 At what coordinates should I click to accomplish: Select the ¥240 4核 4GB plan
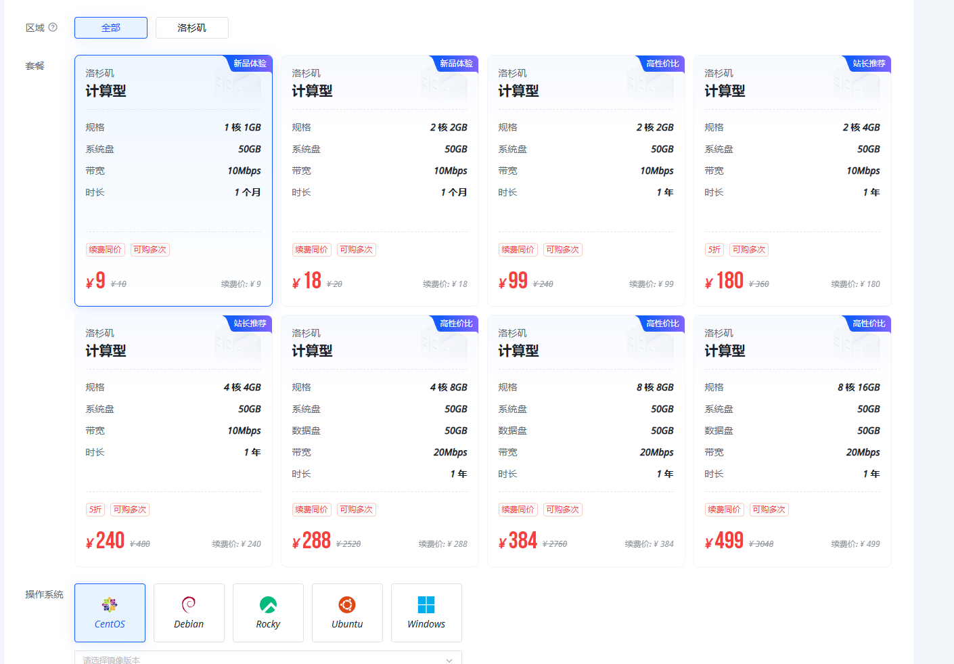[x=173, y=441]
